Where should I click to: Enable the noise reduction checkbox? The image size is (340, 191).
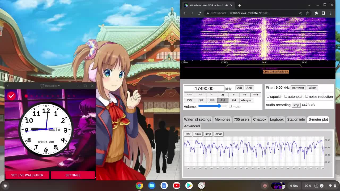click(307, 97)
